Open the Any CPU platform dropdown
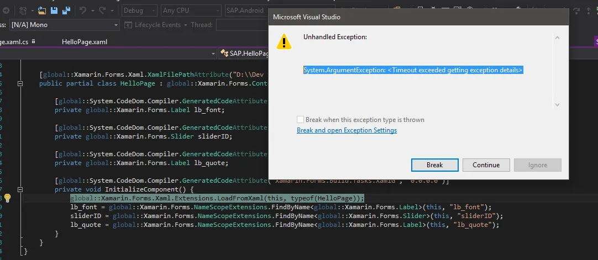The width and height of the screenshot is (598, 260). pyautogui.click(x=191, y=10)
